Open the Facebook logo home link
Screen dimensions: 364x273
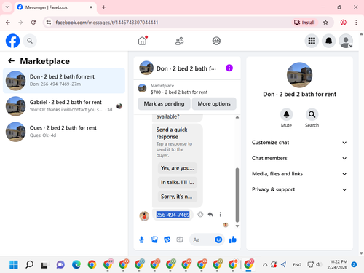pos(12,41)
